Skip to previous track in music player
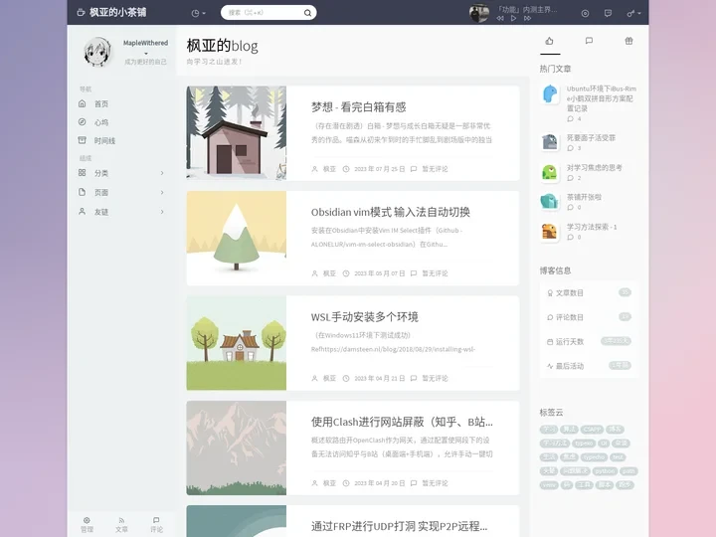The image size is (716, 537). click(500, 18)
